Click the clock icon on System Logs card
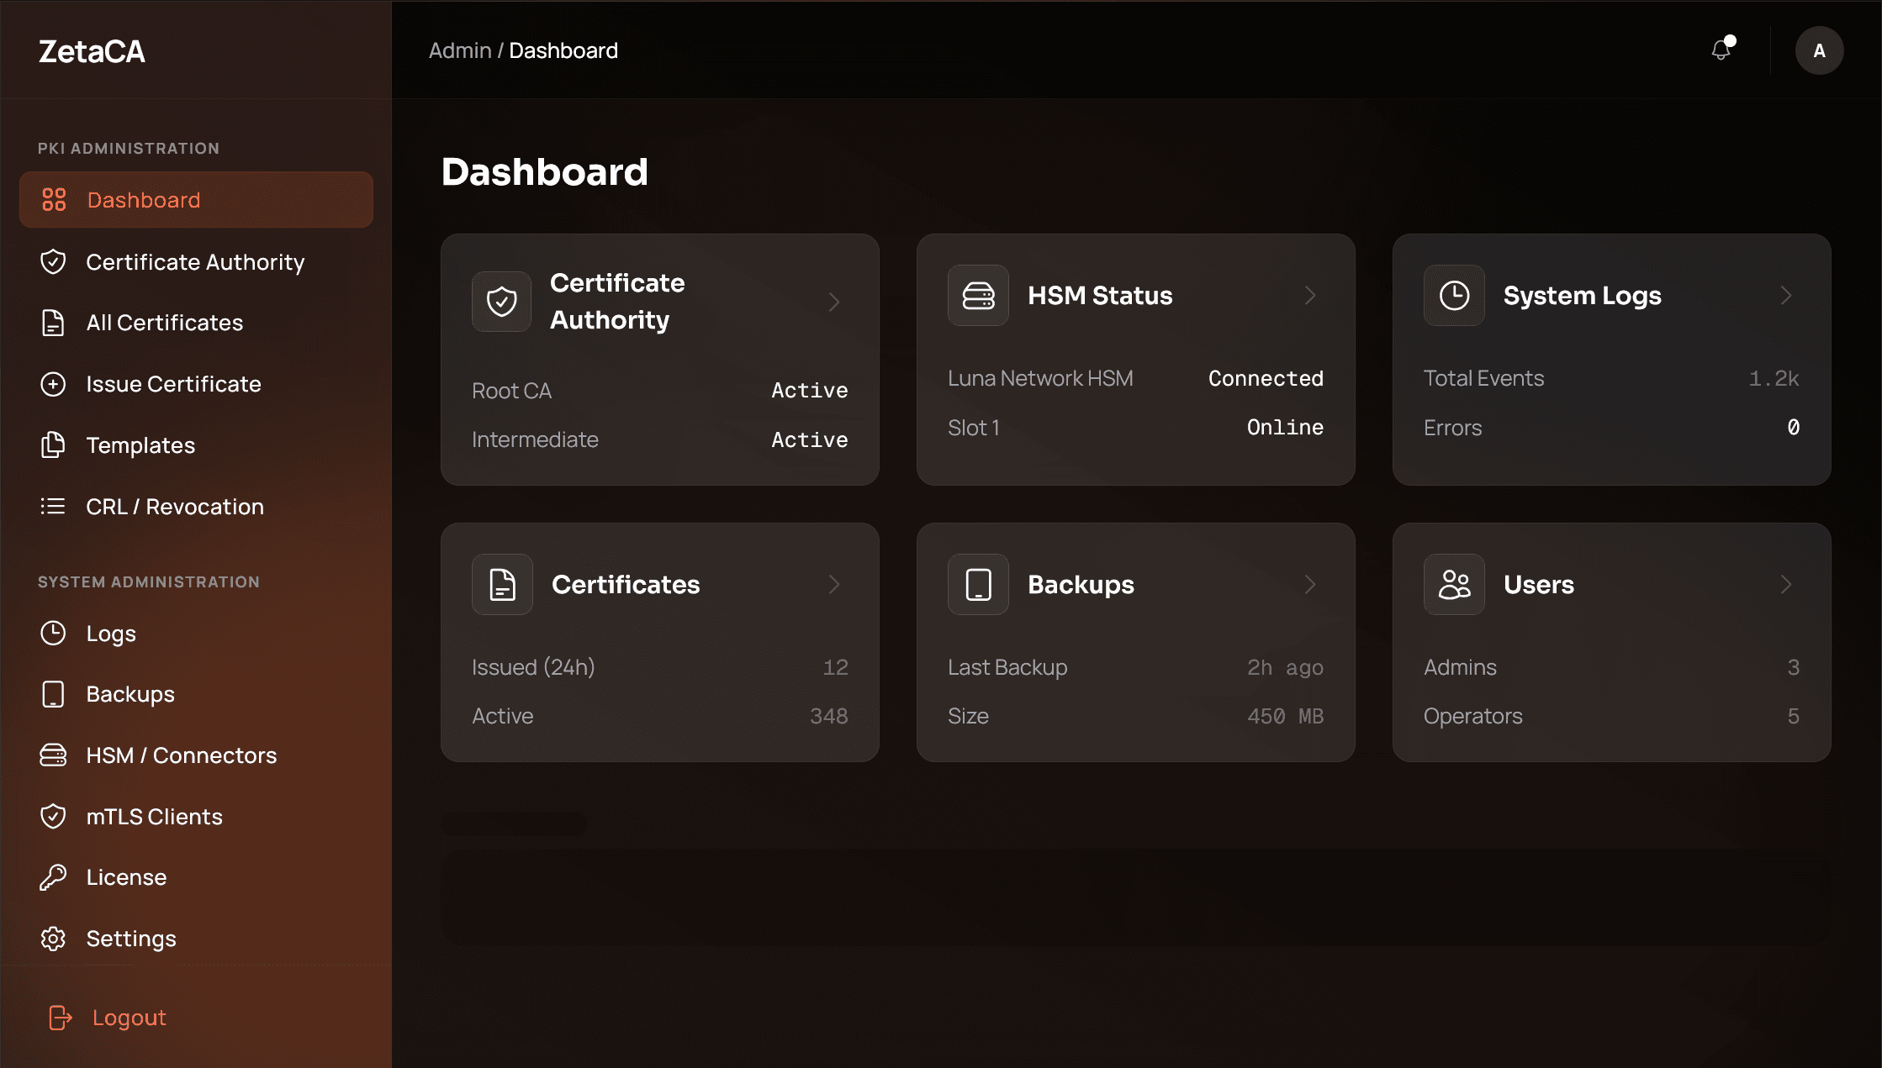 tap(1454, 296)
